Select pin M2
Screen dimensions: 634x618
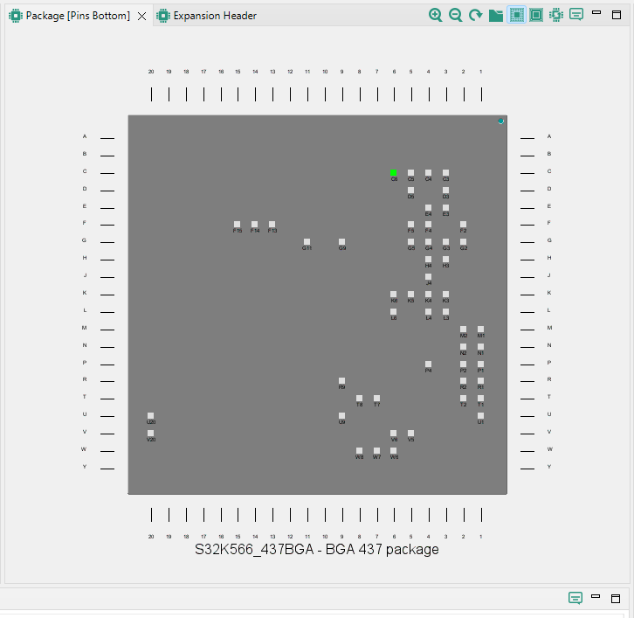point(464,329)
